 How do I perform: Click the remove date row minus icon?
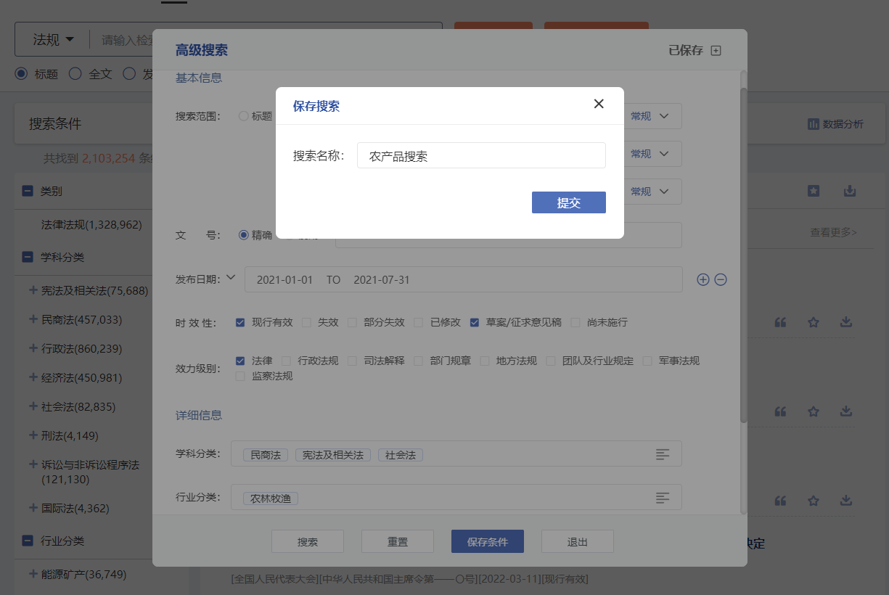(721, 280)
